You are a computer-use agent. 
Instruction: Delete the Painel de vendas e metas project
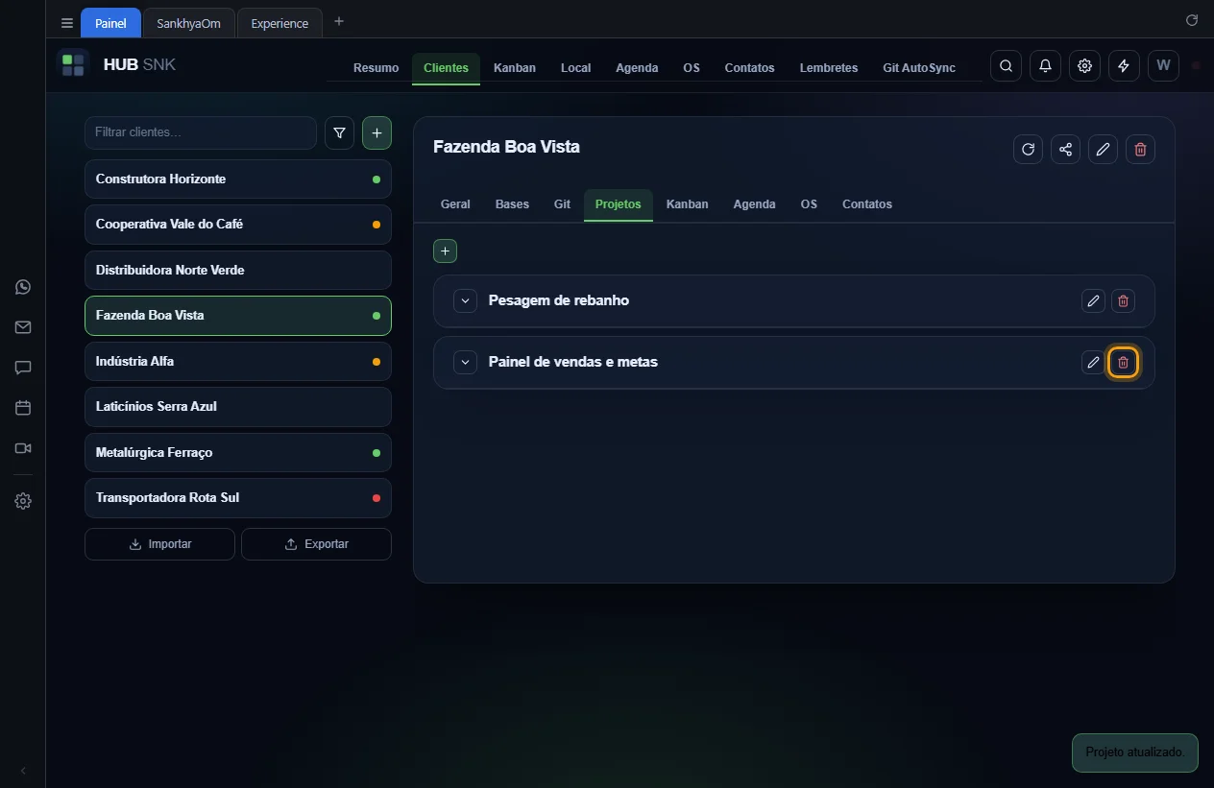click(1123, 362)
